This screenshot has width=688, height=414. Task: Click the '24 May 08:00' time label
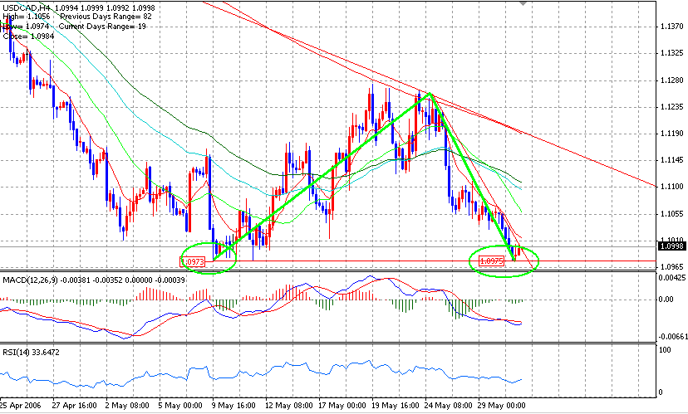coord(449,405)
